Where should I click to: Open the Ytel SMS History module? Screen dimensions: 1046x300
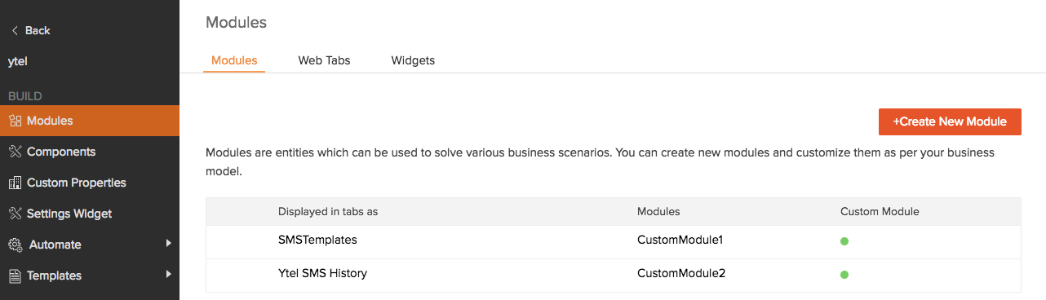pyautogui.click(x=322, y=273)
